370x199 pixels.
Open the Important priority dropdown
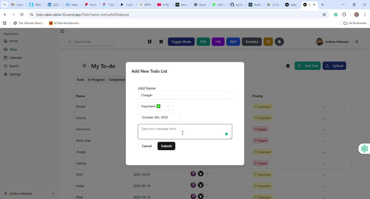(155, 106)
